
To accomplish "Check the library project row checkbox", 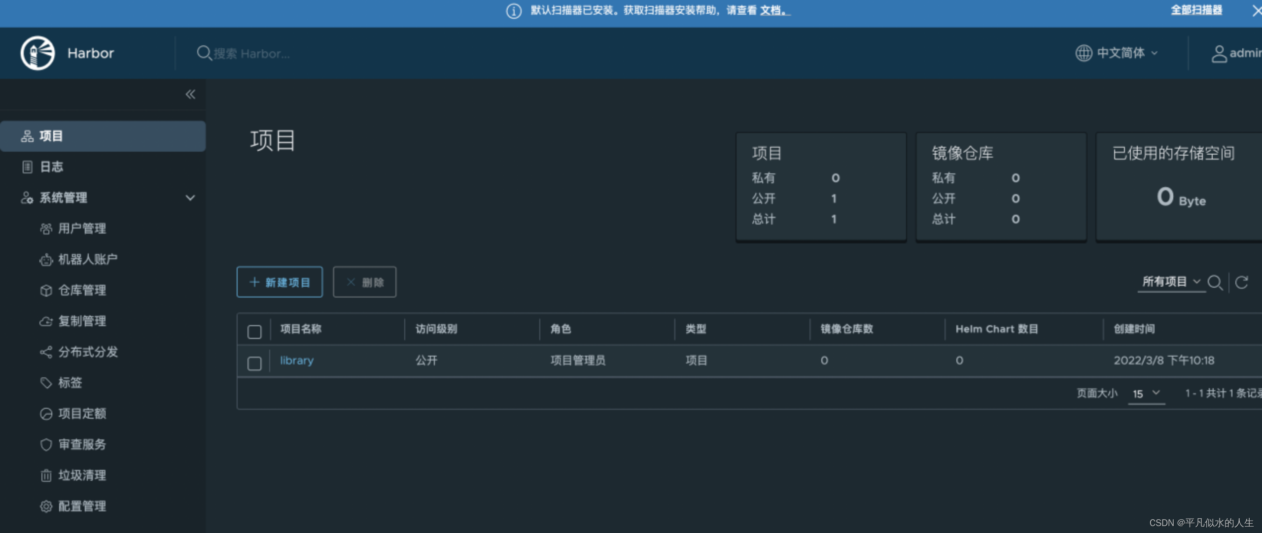I will pos(254,363).
